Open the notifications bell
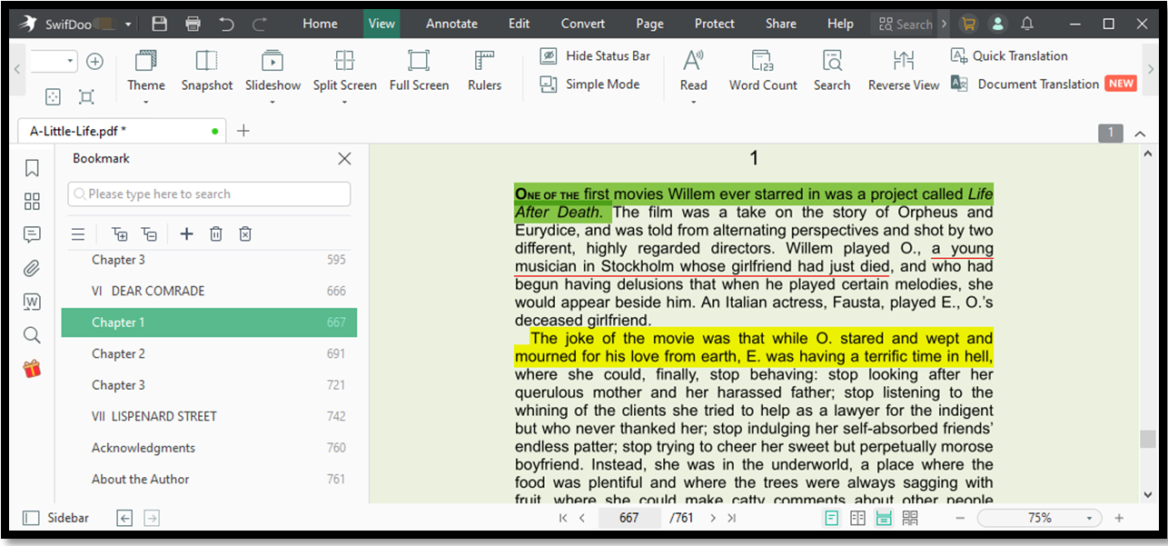This screenshot has height=546, width=1168. (1027, 24)
